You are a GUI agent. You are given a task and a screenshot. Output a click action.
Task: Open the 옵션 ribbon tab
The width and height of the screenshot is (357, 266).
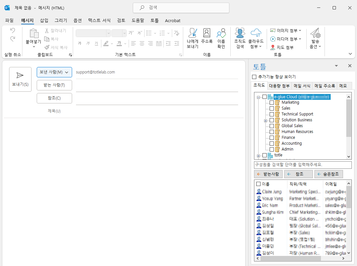point(78,20)
